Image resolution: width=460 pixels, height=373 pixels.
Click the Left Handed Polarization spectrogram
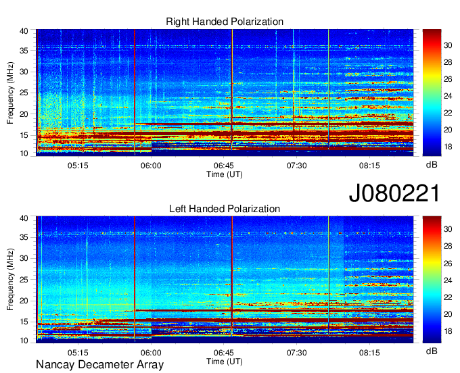click(x=225, y=280)
